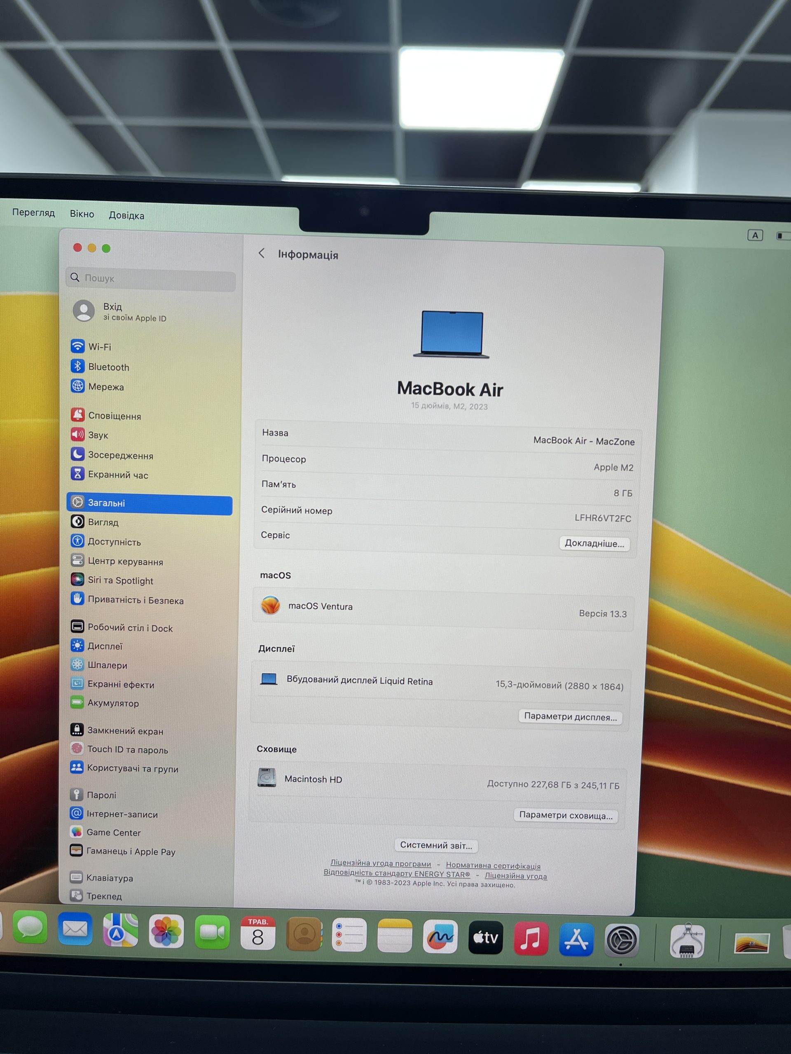Click the Пошук search field
791x1054 pixels.
[150, 278]
